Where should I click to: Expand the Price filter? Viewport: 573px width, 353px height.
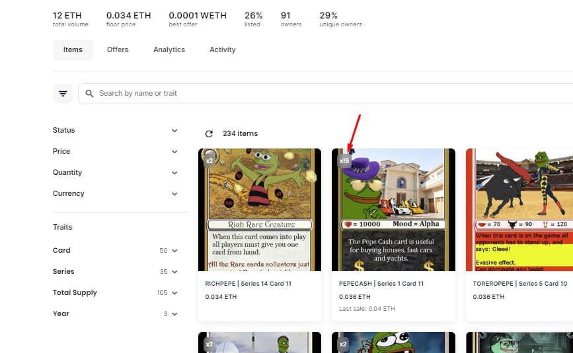(x=115, y=151)
